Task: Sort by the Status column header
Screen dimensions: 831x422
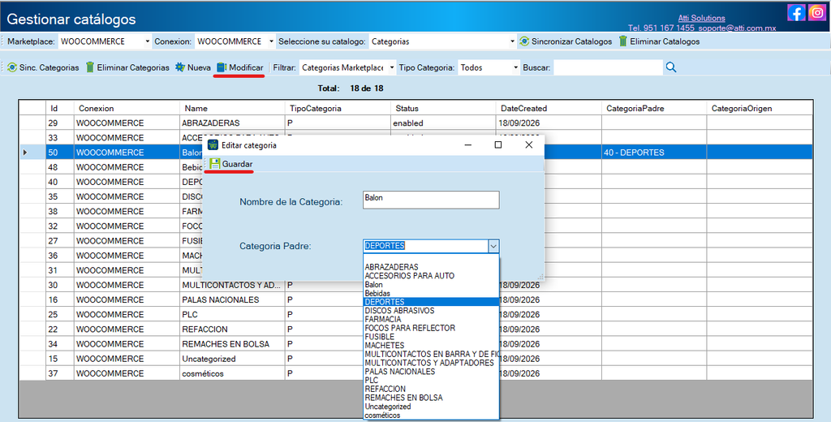Action: click(443, 108)
